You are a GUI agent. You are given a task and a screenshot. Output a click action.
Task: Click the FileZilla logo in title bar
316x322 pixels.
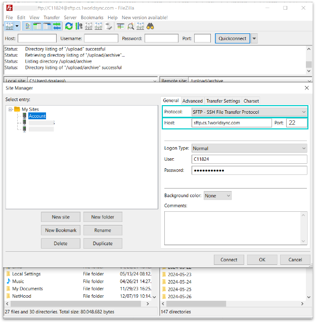10,8
